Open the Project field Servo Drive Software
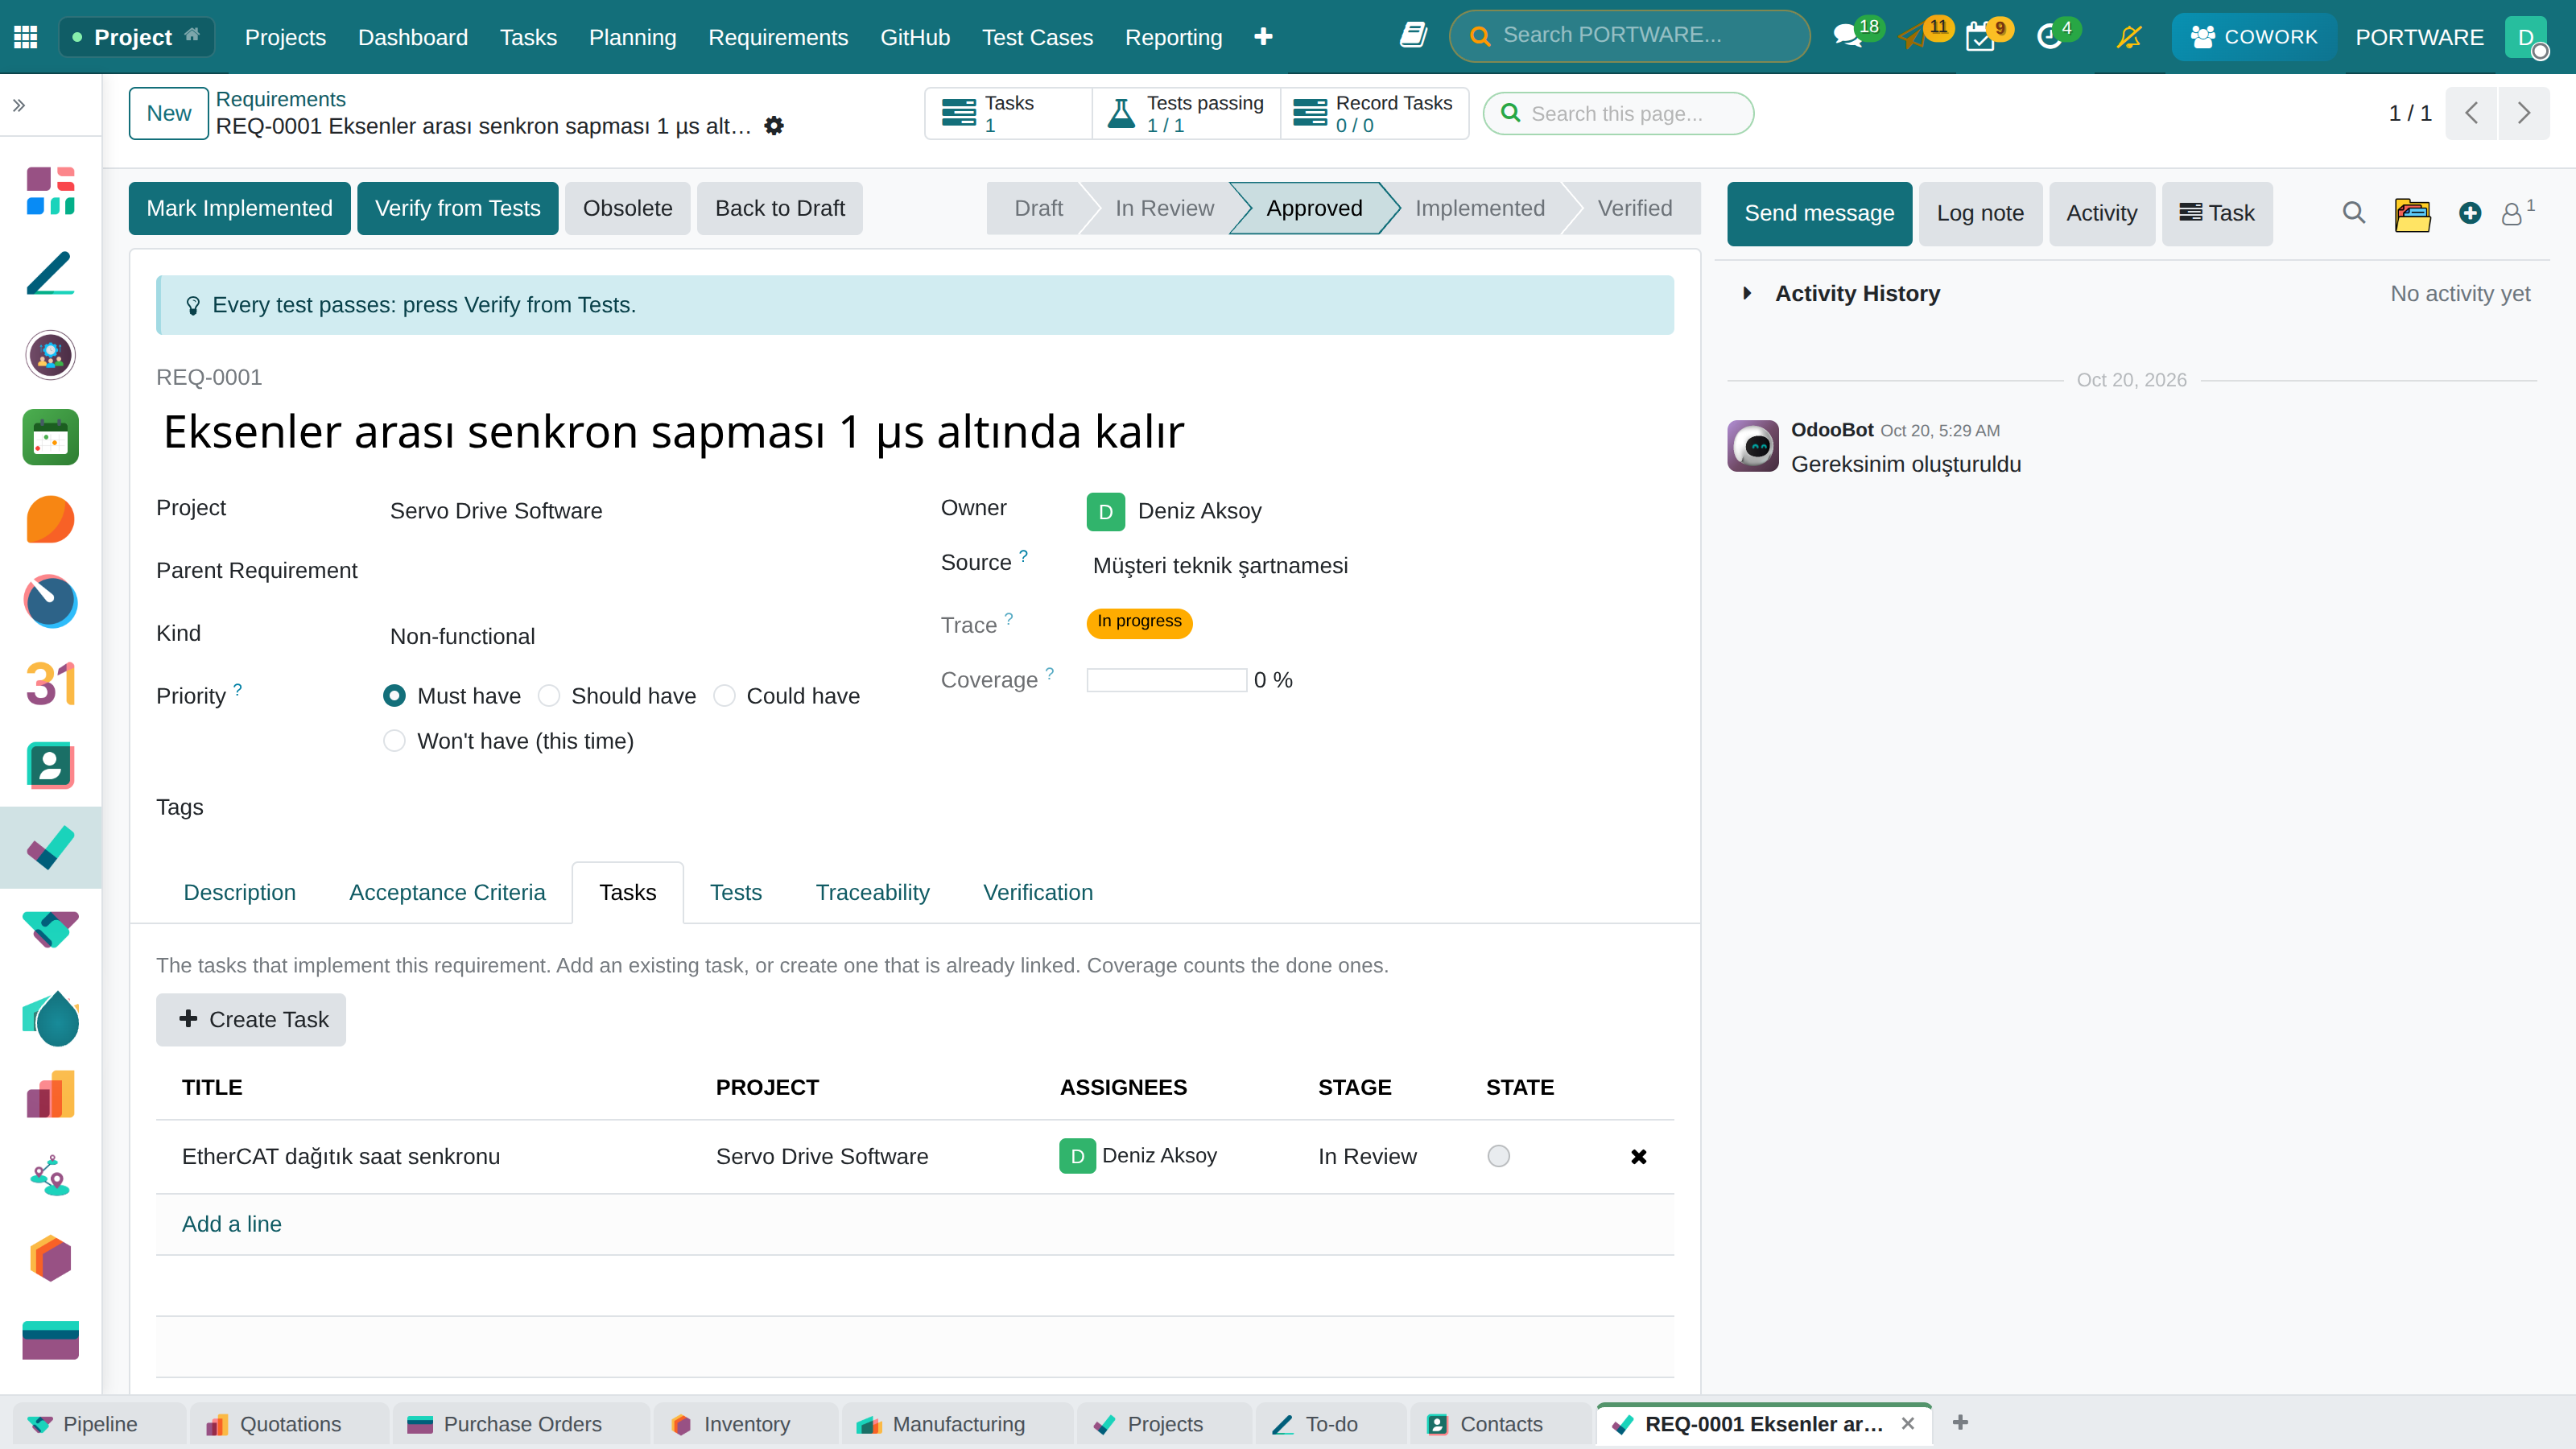Image resolution: width=2576 pixels, height=1449 pixels. (x=640, y=511)
